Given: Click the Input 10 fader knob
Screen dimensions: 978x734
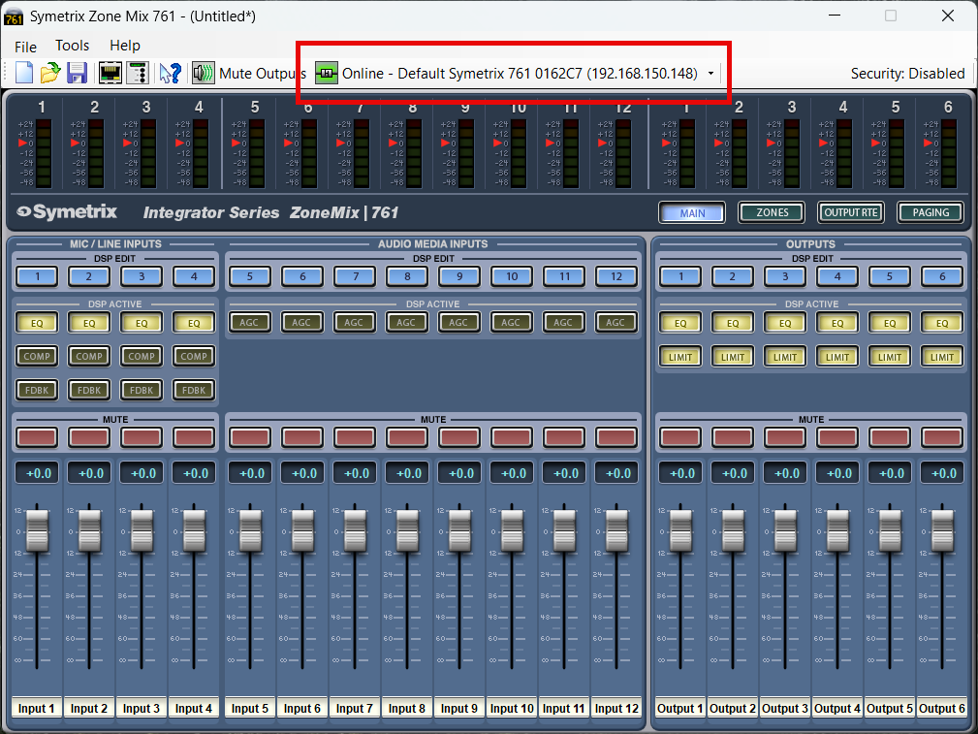Looking at the screenshot, I should coord(512,530).
